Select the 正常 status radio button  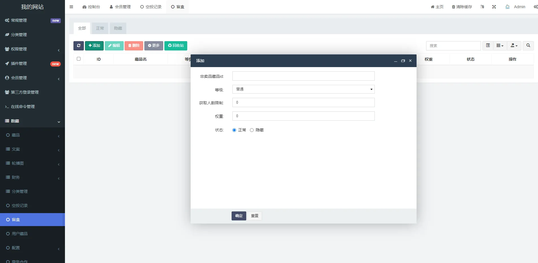(x=234, y=130)
